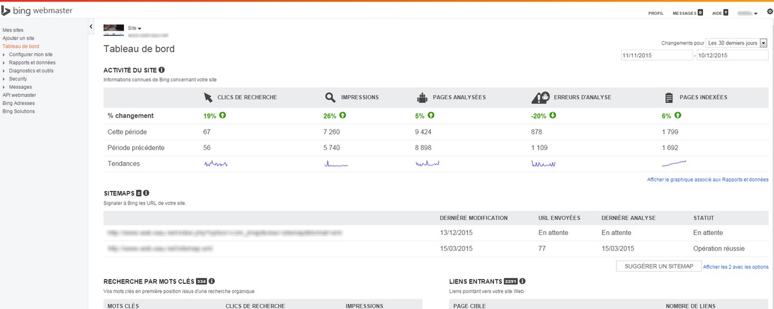The height and width of the screenshot is (309, 774).
Task: Open the Clics de recherche trend sparkline
Action: coord(216,164)
